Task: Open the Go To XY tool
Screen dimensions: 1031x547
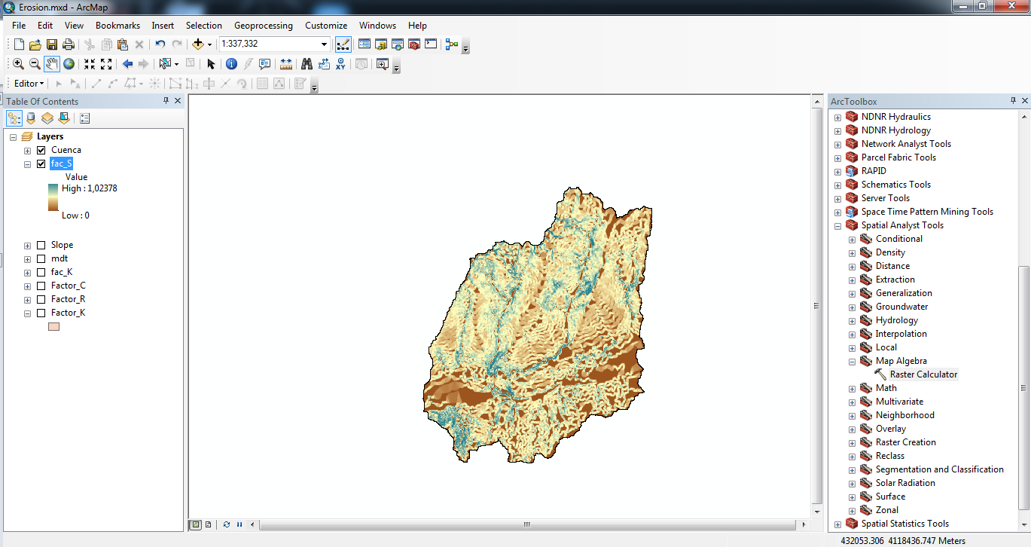Action: tap(340, 64)
